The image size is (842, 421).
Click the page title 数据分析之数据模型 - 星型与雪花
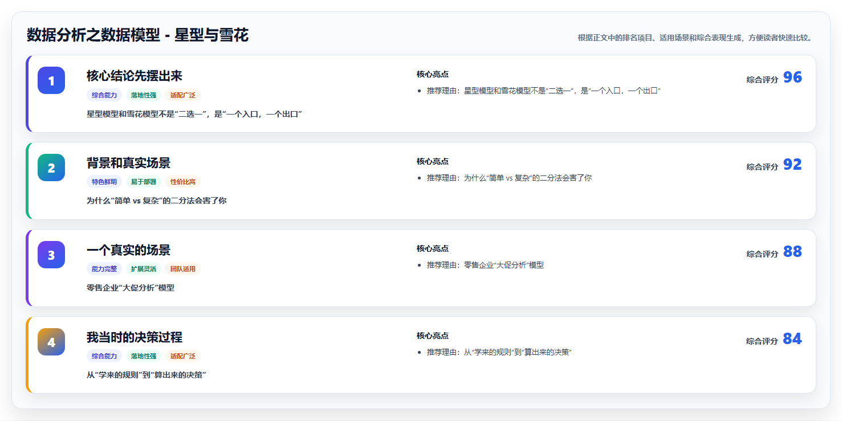137,35
